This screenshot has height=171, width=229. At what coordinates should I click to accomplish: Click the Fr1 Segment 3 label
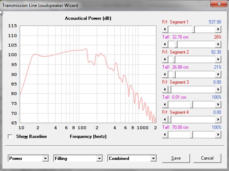pos(175,82)
